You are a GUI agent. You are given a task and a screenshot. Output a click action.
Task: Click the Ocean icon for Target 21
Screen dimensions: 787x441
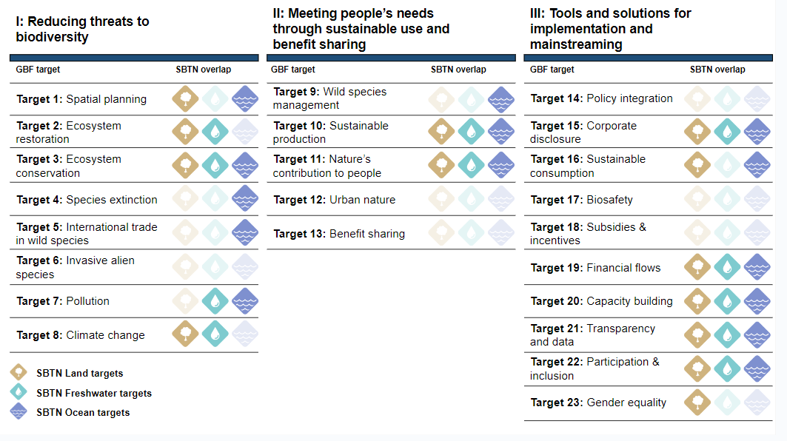[757, 334]
